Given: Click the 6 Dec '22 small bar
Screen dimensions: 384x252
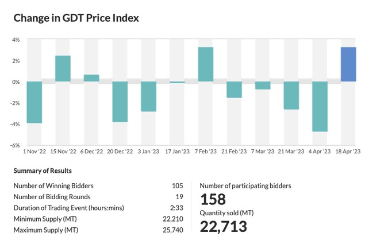Looking at the screenshot, I should pos(91,78).
